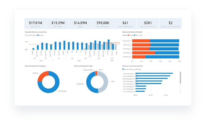Viewport: 206px width, 126px height.
Task: Click the 2017 year label on the quarterly axis
Action: (x=41, y=61)
